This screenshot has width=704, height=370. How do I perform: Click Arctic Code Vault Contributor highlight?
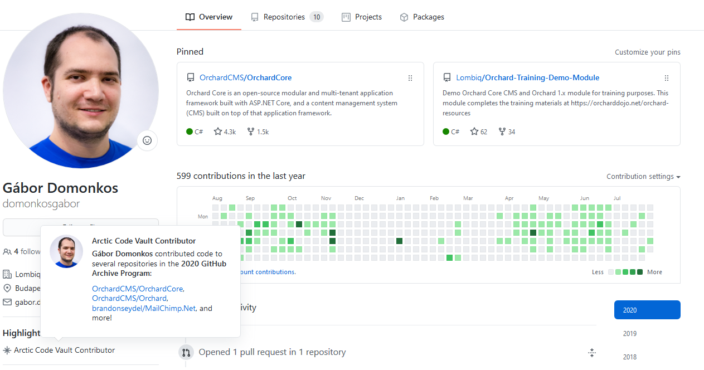[65, 350]
